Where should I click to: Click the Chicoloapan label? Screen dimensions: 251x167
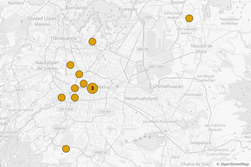pos(193,95)
